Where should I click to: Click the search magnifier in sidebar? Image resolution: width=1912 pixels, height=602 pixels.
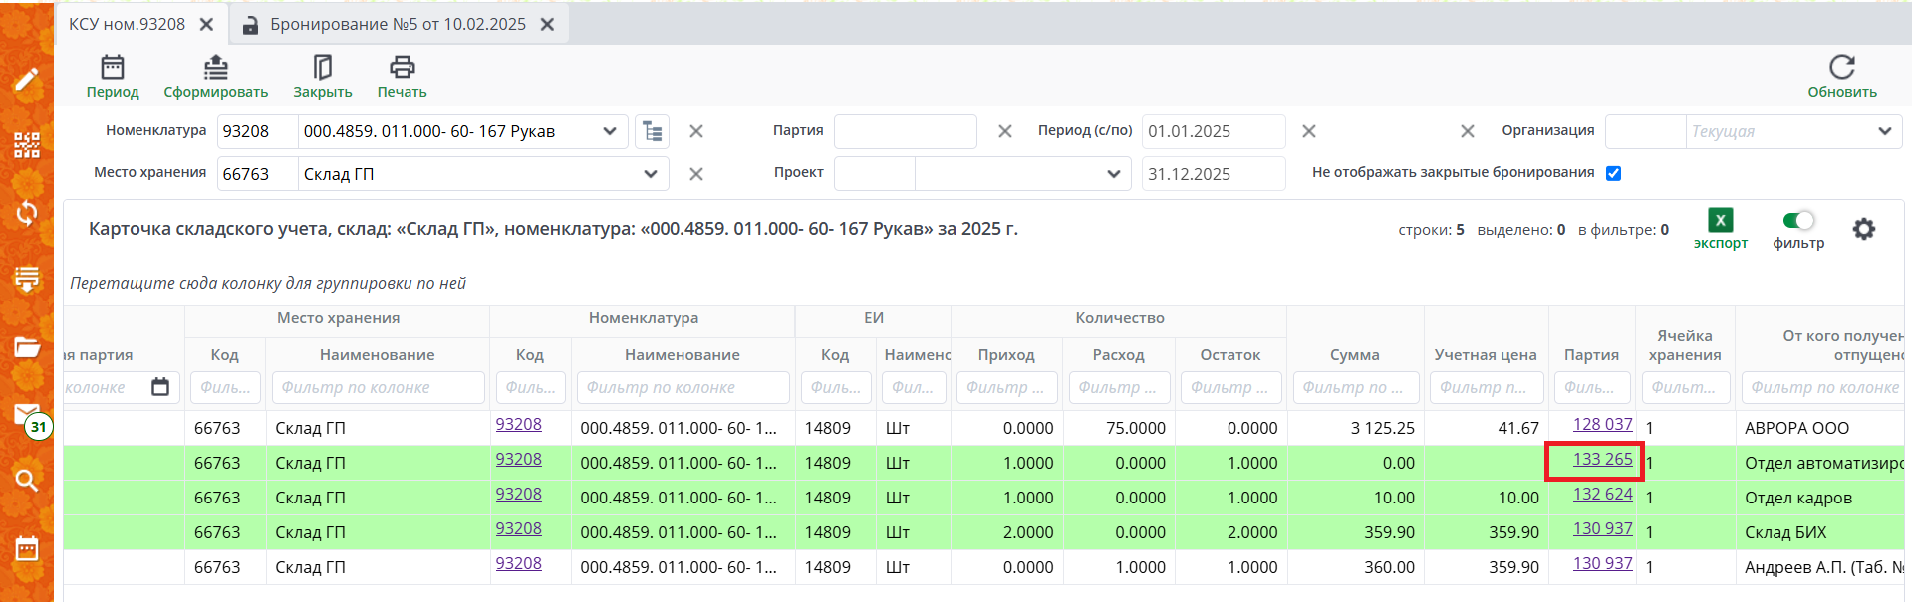[x=27, y=481]
